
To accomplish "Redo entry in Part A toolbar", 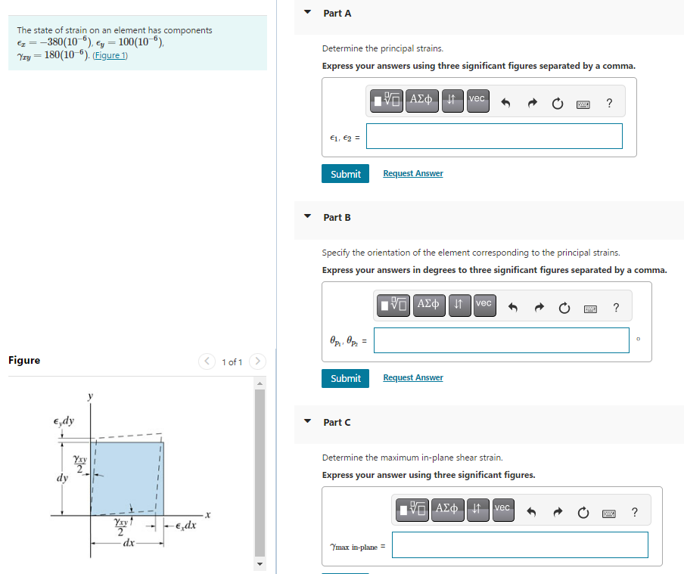I will [532, 103].
